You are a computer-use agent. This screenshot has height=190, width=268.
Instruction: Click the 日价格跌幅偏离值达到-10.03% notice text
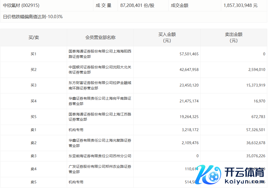click(33, 17)
